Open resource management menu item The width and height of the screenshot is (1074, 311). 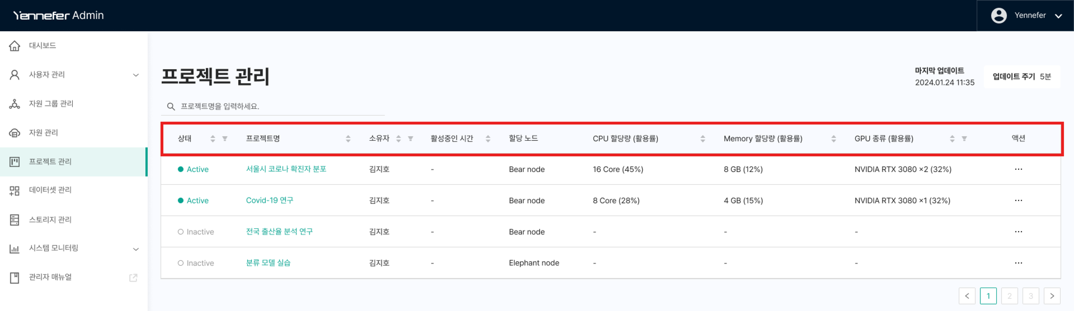43,133
